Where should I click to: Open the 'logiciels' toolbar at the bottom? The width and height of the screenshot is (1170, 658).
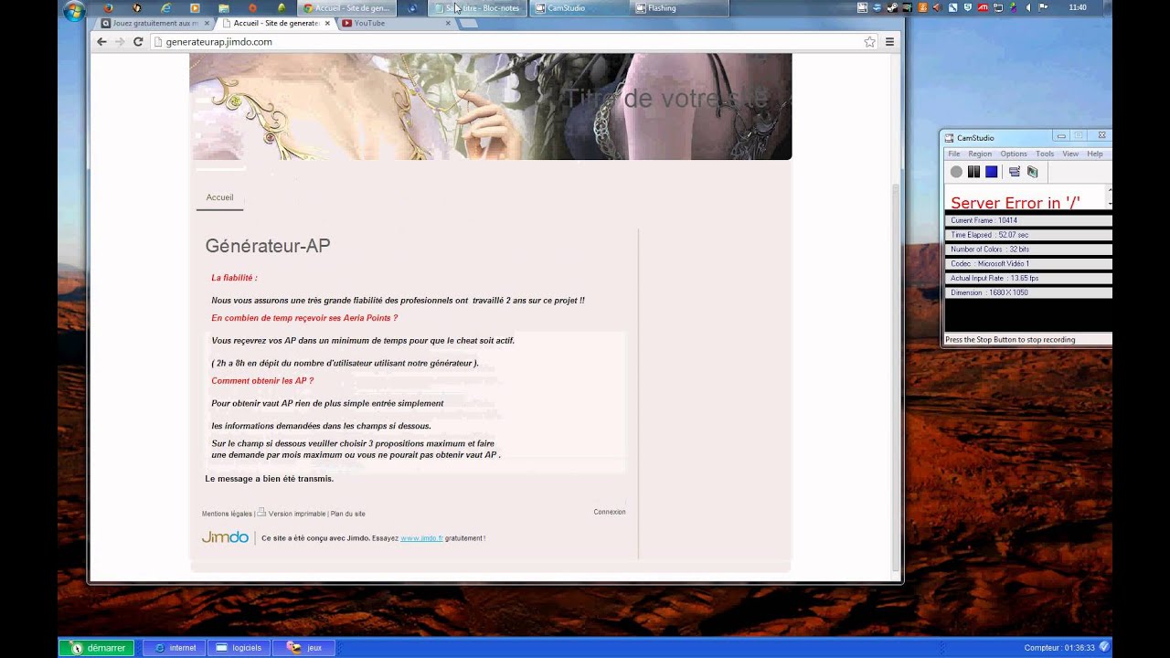(x=239, y=648)
